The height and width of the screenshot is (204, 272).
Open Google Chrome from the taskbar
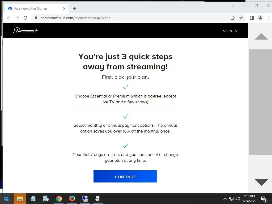coord(59,199)
